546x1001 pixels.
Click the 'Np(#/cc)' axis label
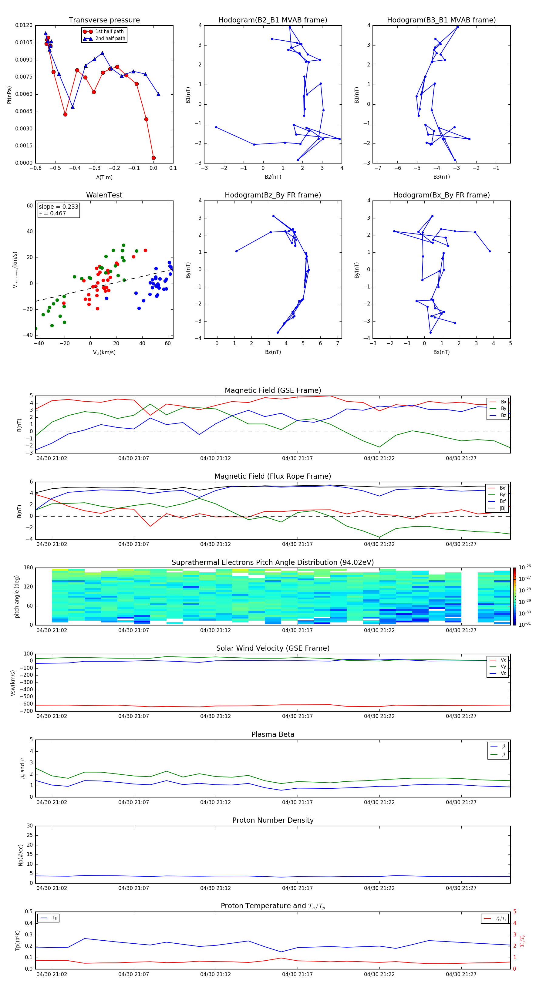(21, 855)
